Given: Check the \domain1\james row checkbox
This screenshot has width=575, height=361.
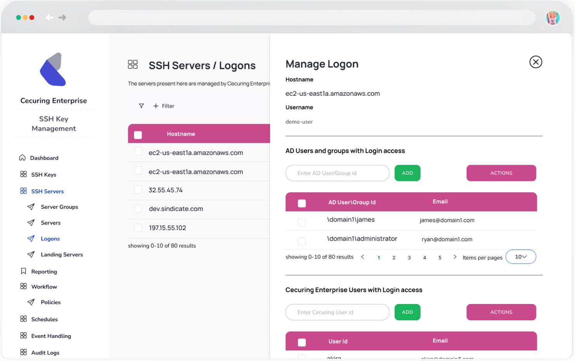Looking at the screenshot, I should [302, 222].
